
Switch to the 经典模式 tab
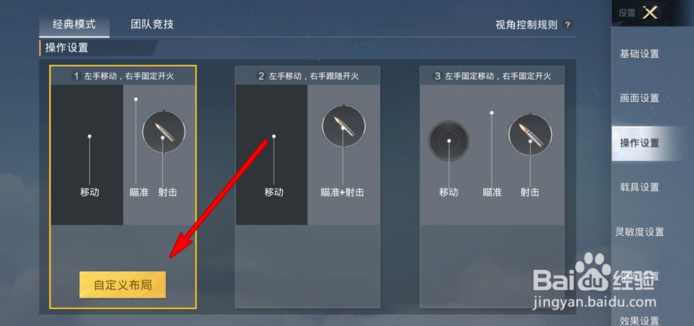pyautogui.click(x=74, y=24)
